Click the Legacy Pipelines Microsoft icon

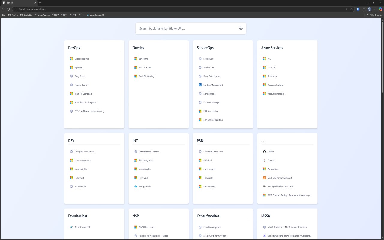71,59
